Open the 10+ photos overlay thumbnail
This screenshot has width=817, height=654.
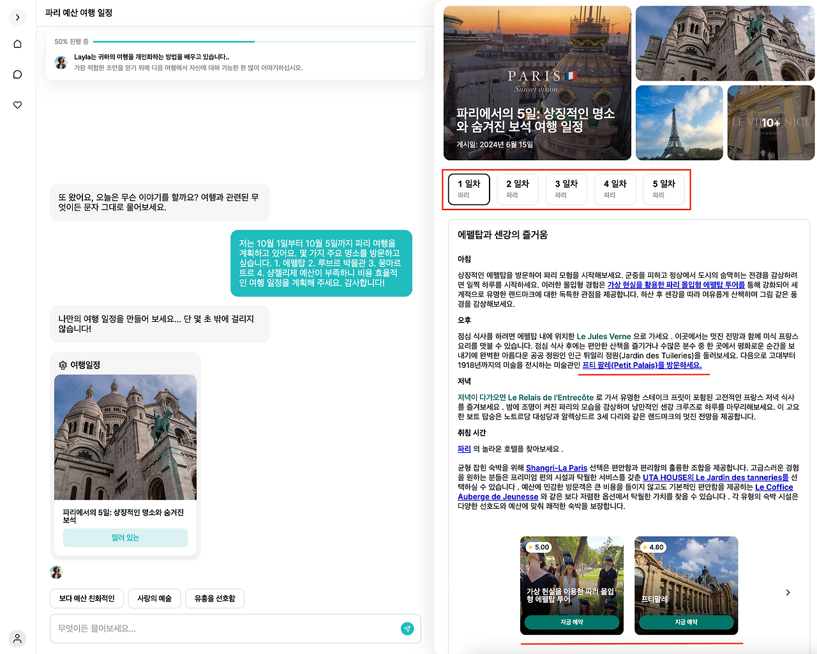tap(770, 123)
